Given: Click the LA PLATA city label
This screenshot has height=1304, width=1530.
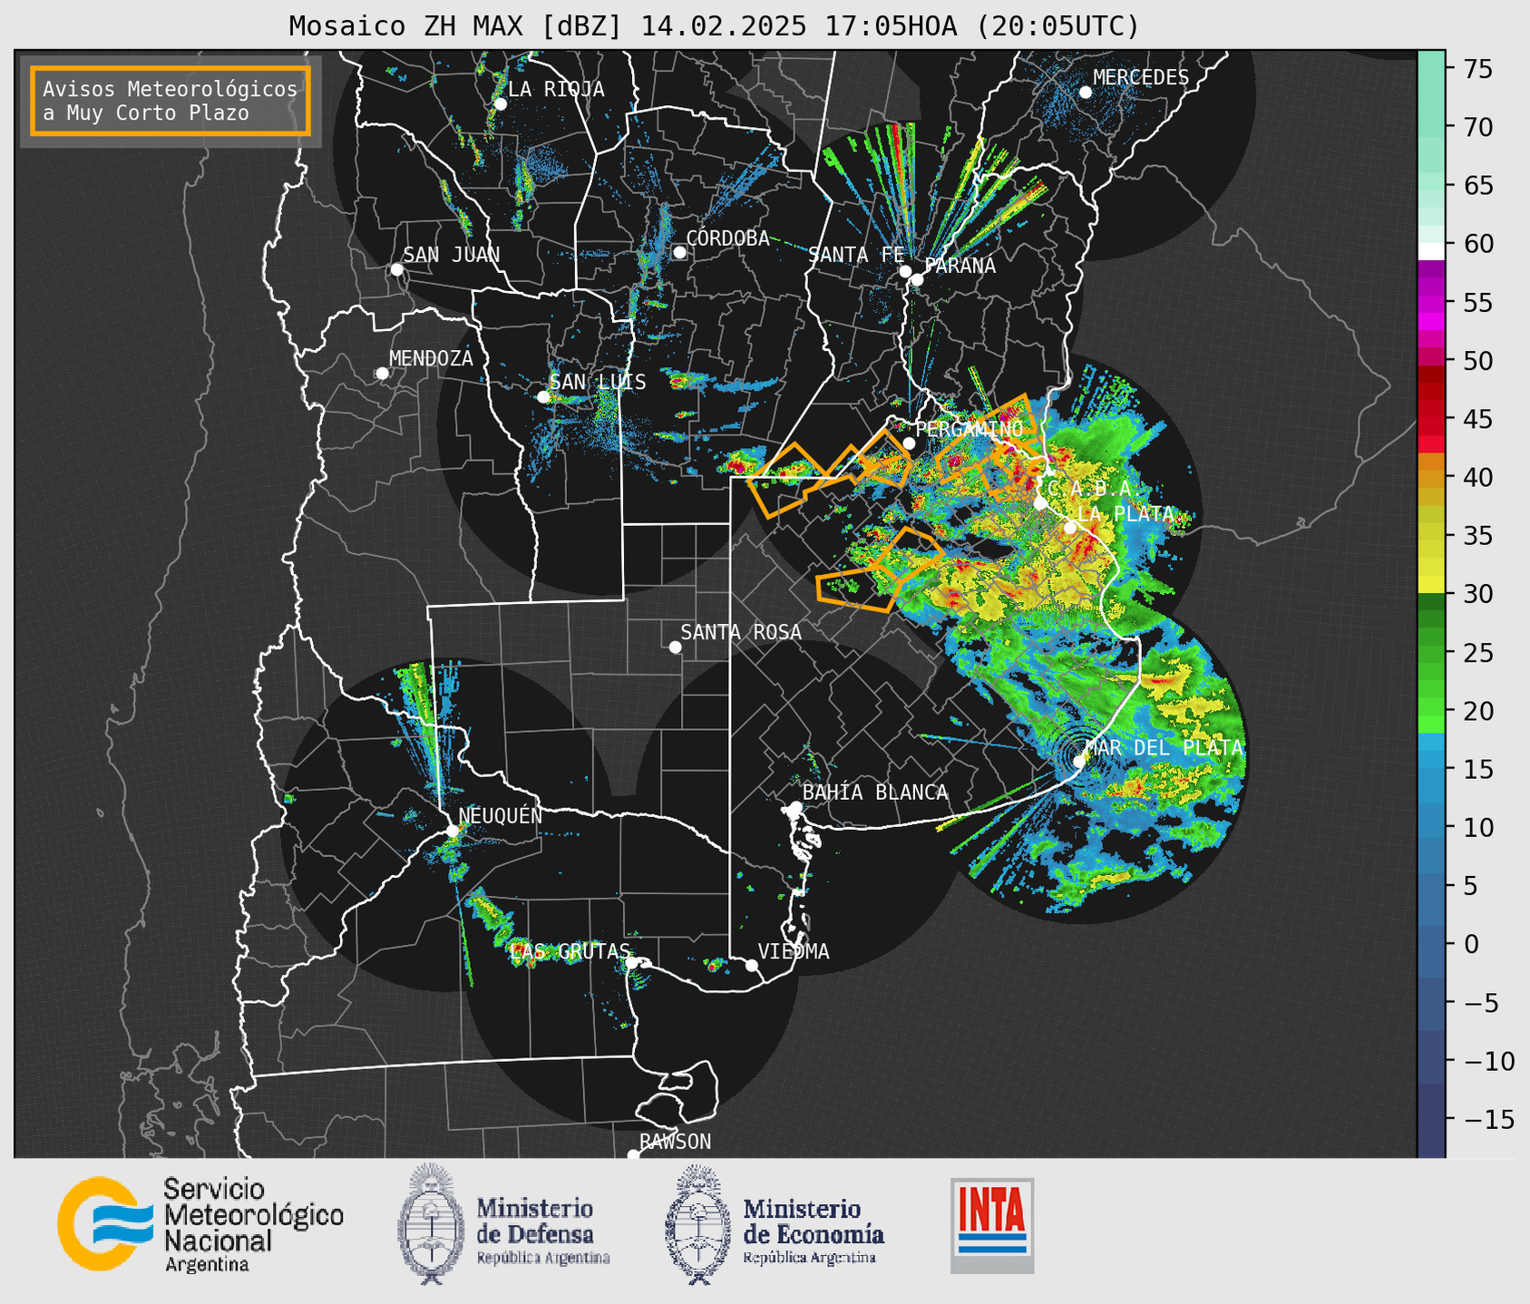Looking at the screenshot, I should click(x=1125, y=514).
